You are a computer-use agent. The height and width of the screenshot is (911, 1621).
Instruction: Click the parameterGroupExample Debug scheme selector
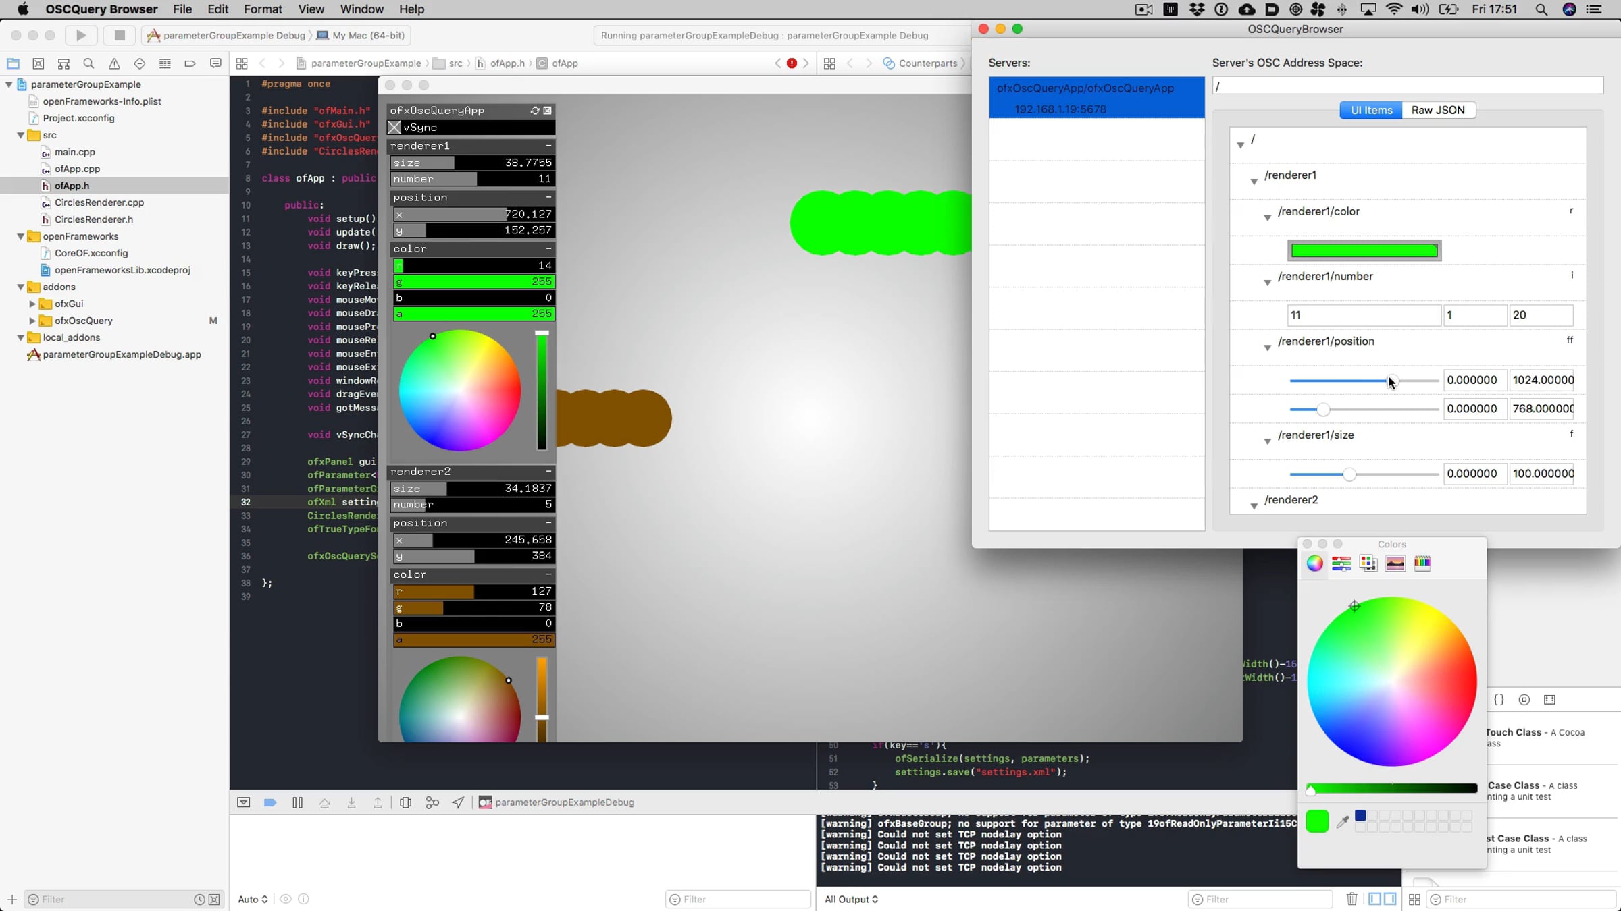click(226, 36)
